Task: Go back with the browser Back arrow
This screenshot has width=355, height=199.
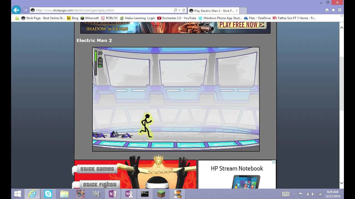Action: (16, 10)
